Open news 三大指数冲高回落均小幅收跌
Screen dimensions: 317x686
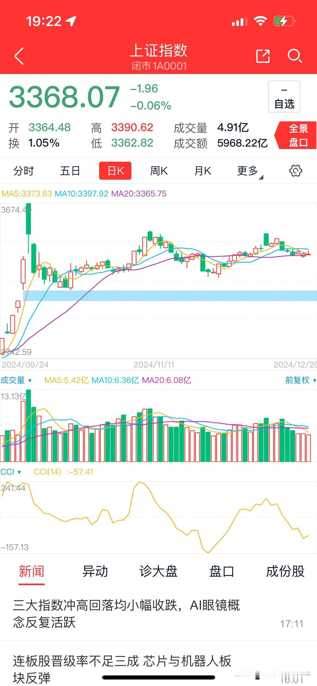[x=158, y=614]
